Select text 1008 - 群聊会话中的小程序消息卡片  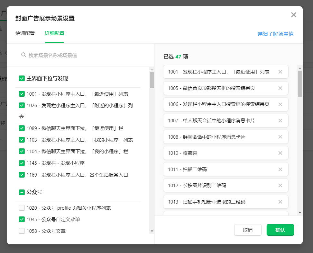[x=207, y=137]
